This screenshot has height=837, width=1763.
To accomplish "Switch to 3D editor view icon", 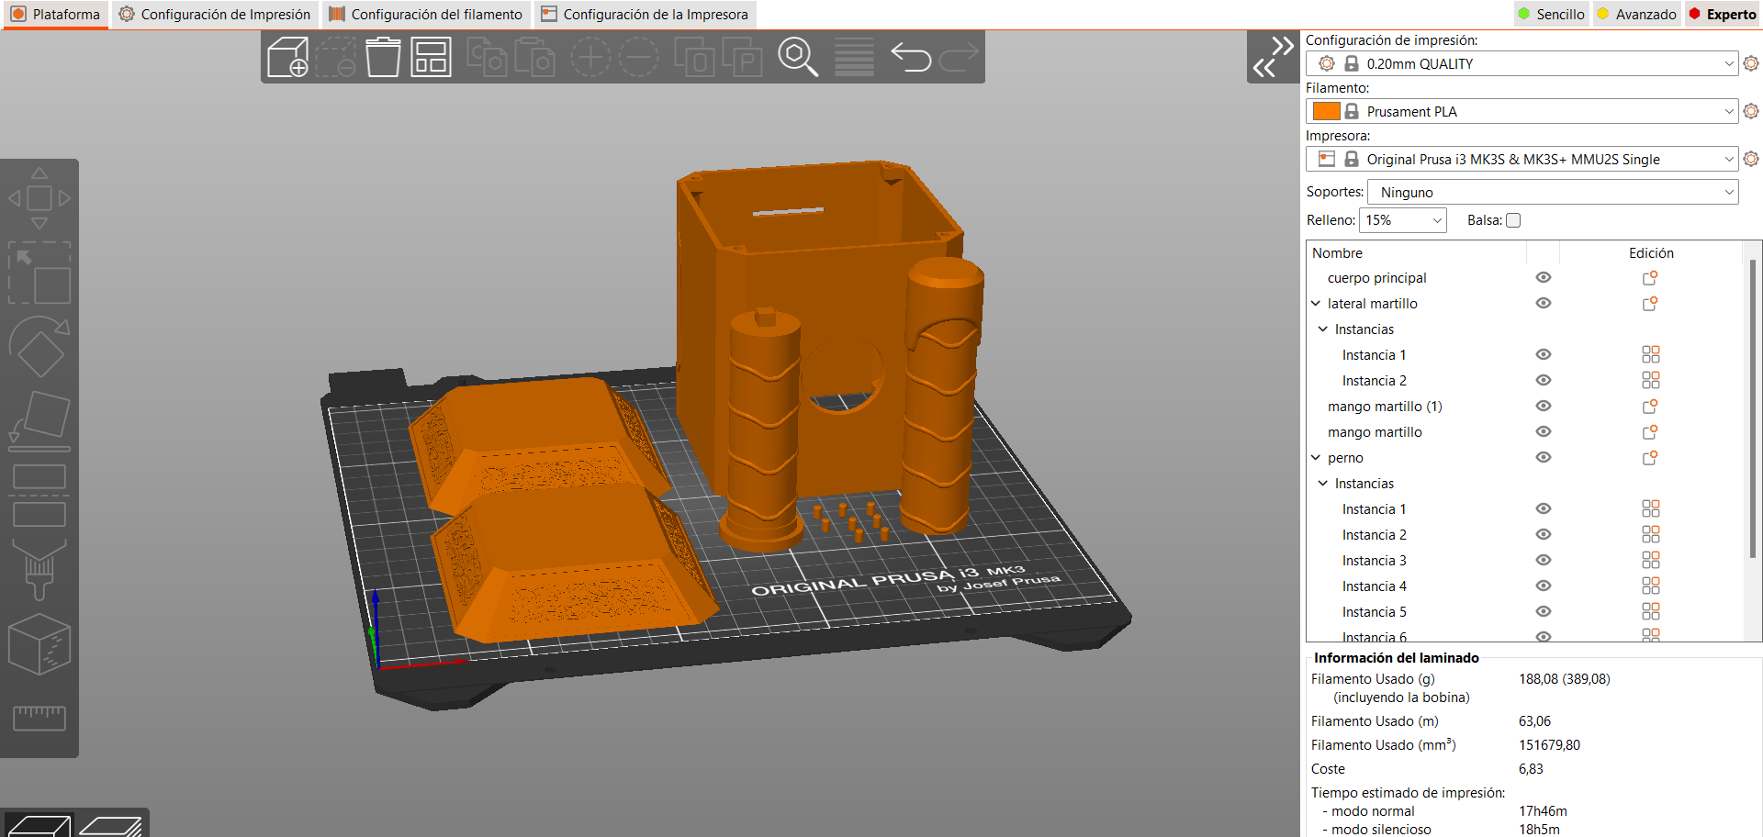I will click(x=38, y=824).
